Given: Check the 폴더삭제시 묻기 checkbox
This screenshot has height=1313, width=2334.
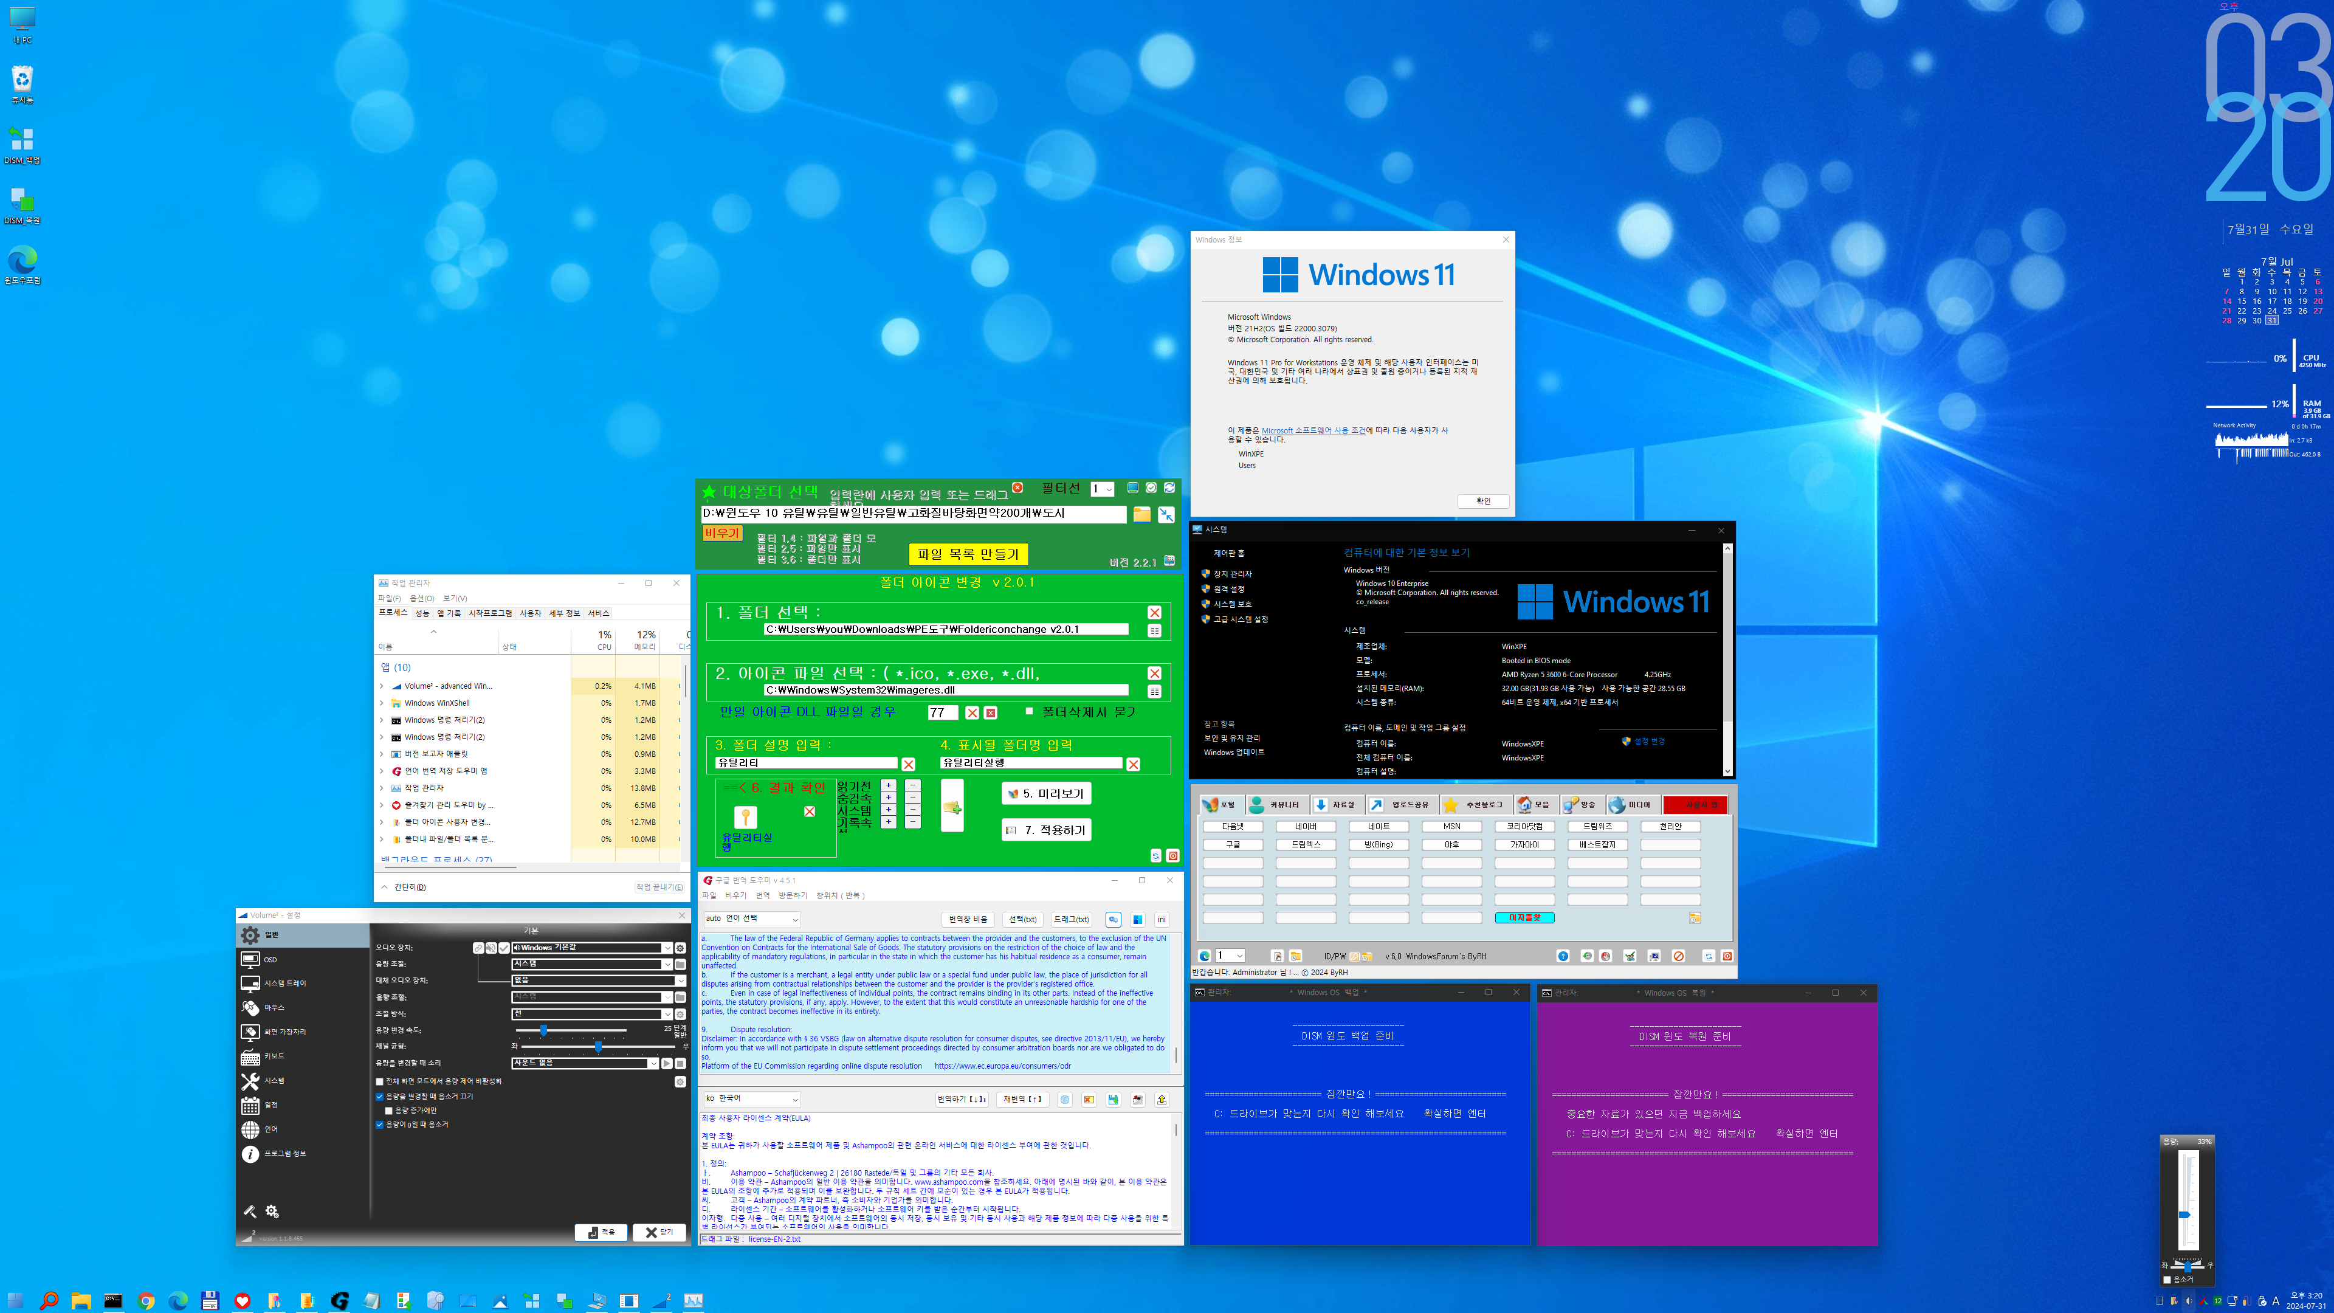Looking at the screenshot, I should 1029,711.
